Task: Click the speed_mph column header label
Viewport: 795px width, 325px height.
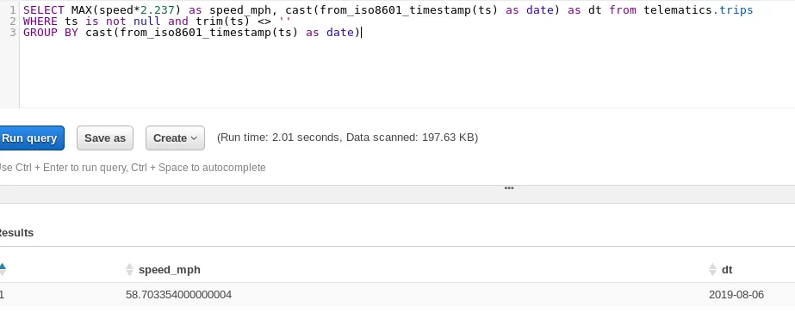Action: coord(170,270)
